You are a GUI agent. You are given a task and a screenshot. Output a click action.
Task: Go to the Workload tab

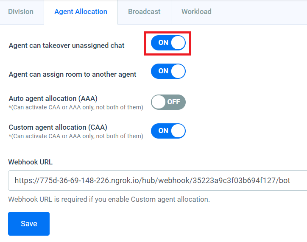coord(196,12)
